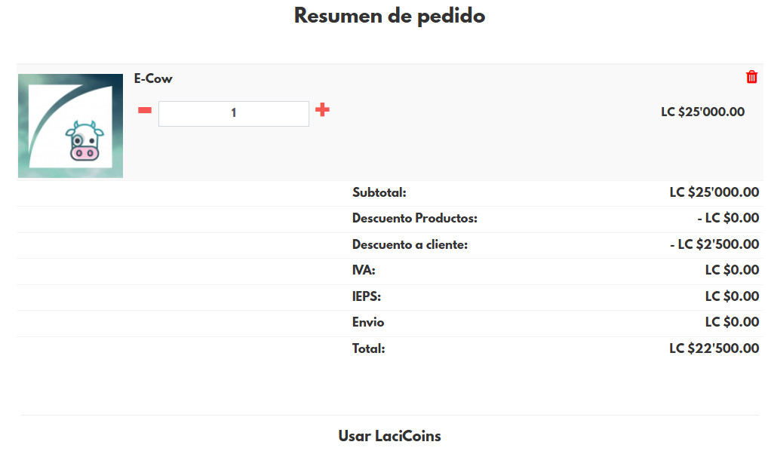Delete E-Cow with the red trash icon
Image resolution: width=768 pixels, height=451 pixels.
tap(751, 77)
